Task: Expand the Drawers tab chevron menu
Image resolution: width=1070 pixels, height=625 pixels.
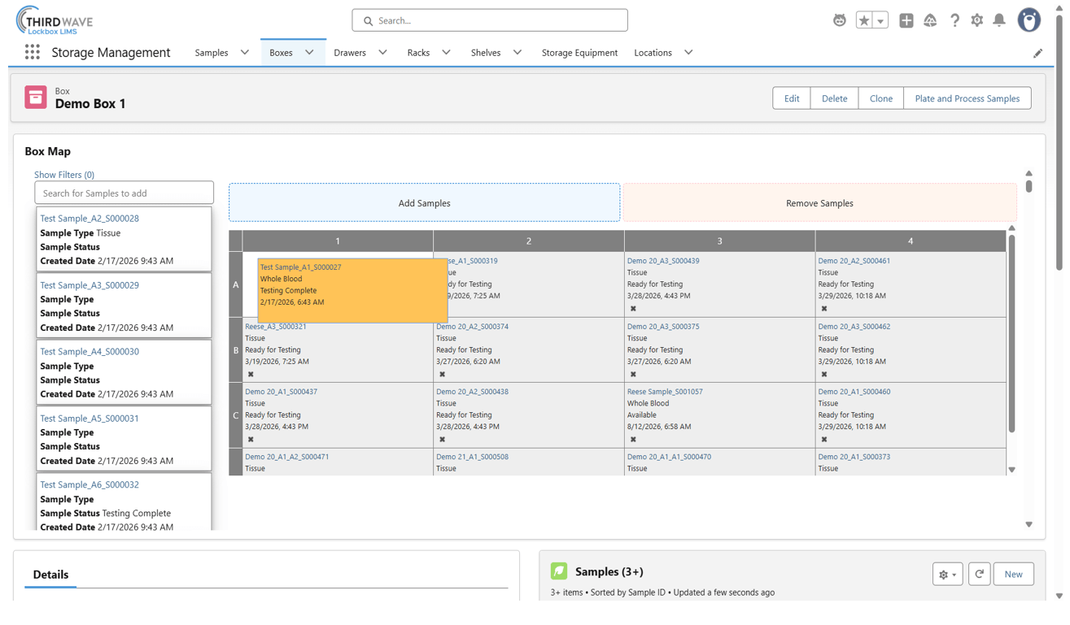Action: [x=382, y=53]
